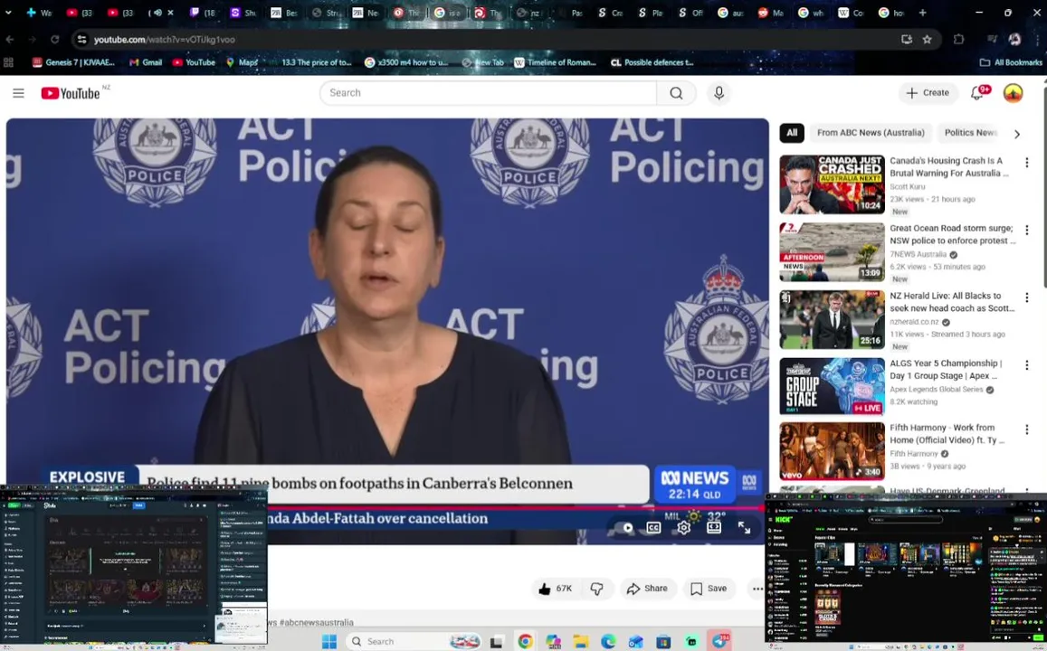
Task: Expand more filter chips with the chevron
Action: 1016,134
